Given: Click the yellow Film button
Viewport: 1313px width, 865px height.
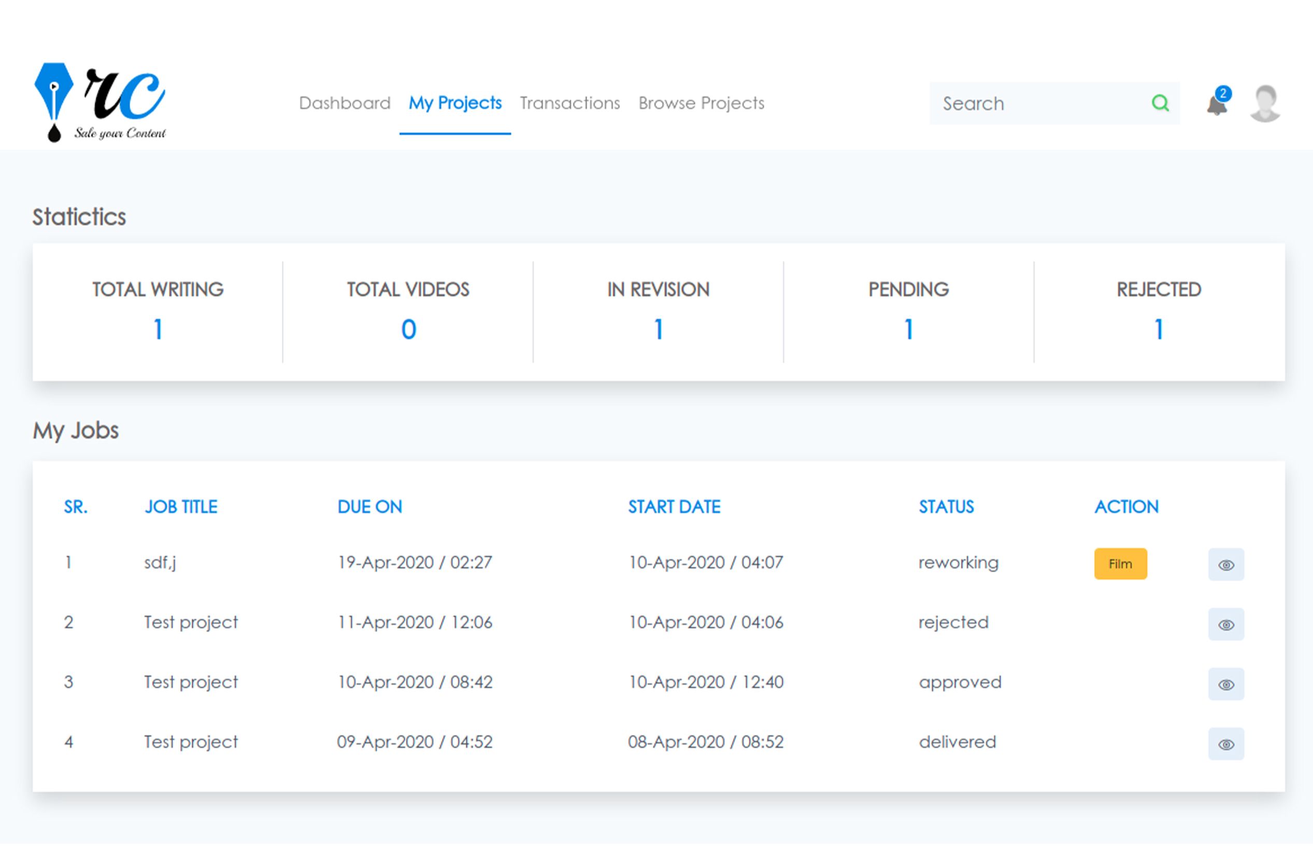Looking at the screenshot, I should [x=1120, y=563].
